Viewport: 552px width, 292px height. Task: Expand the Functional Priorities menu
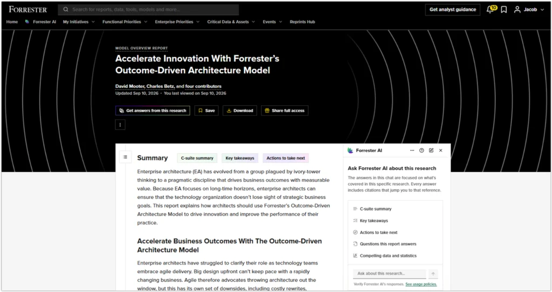click(x=125, y=22)
